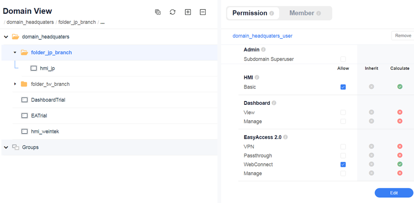Viewport: 414px width, 203px height.
Task: Click the folder_jp_branch open folder icon
Action: click(x=24, y=53)
